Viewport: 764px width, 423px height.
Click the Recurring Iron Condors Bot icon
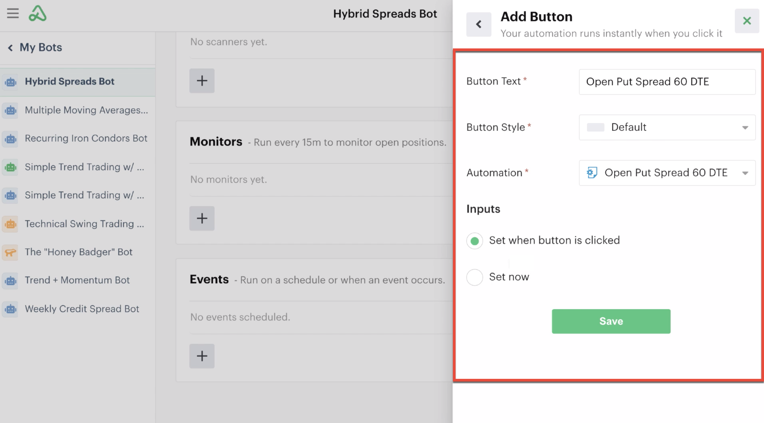[x=10, y=139]
